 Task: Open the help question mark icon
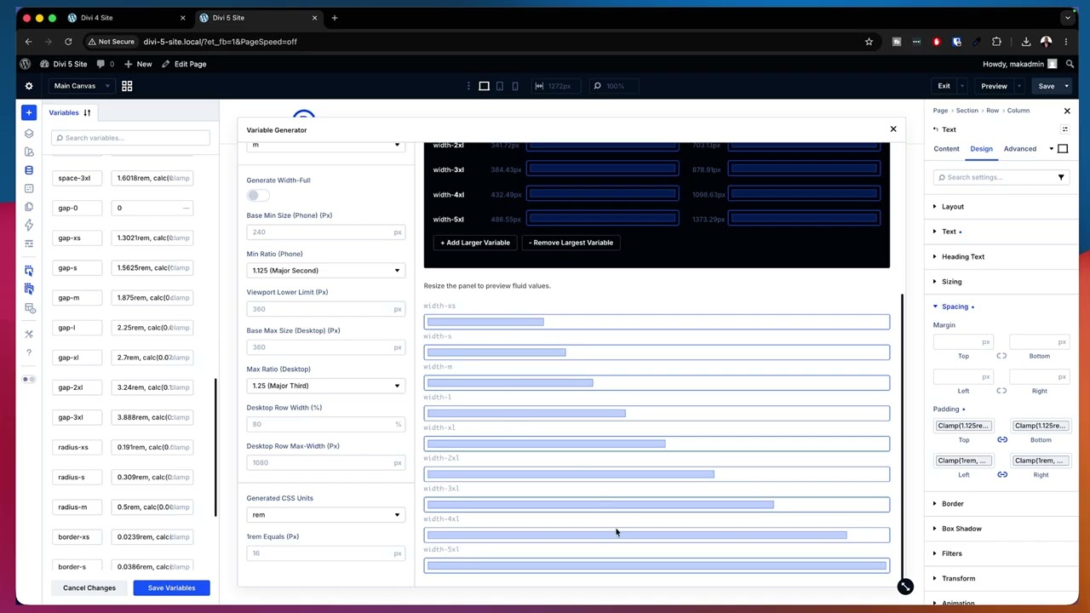(x=29, y=352)
